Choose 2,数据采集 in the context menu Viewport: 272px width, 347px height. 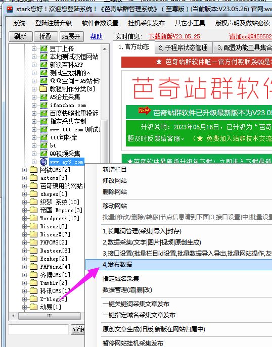[x=152, y=242]
